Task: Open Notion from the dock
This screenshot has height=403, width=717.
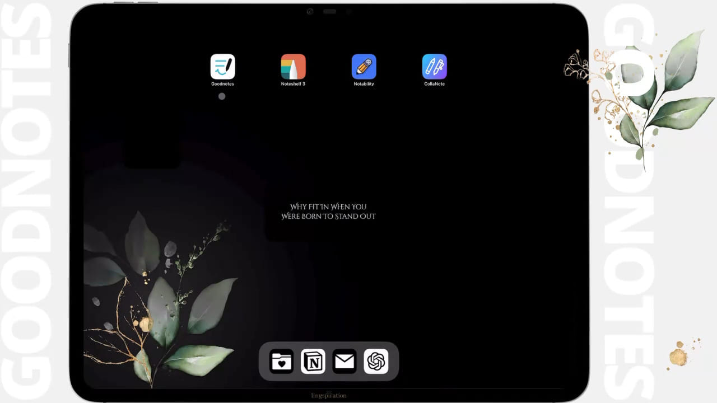Action: click(x=313, y=362)
